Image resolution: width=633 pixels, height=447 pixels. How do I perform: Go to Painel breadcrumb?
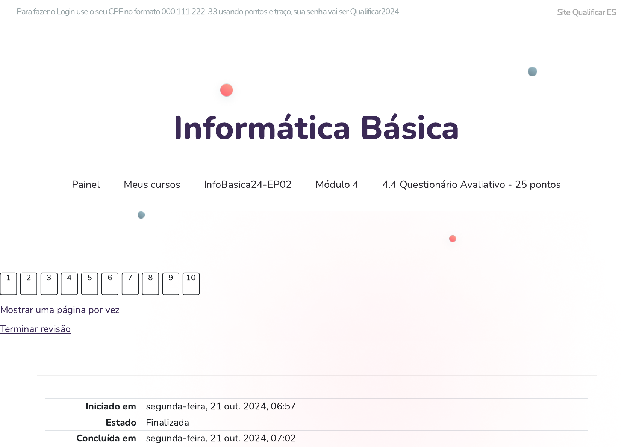pos(86,184)
